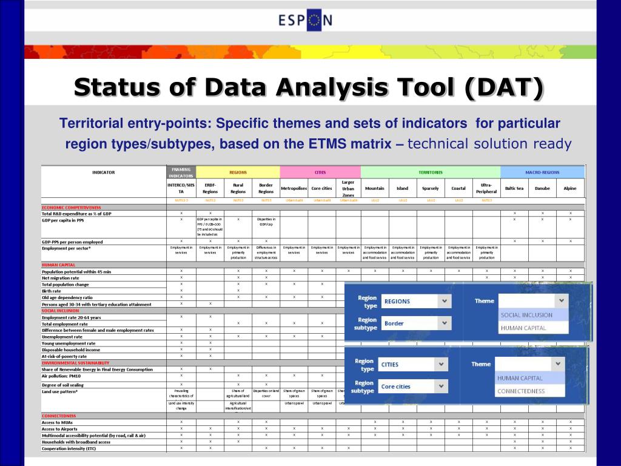The height and width of the screenshot is (466, 621).
Task: Click the 'GDP per capita in PPS' row label
Action: coord(63,220)
